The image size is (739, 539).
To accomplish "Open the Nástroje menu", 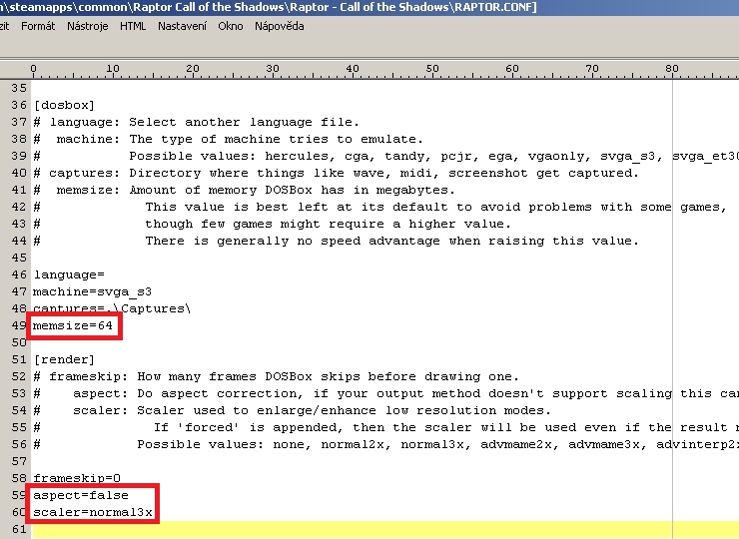I will pyautogui.click(x=87, y=26).
